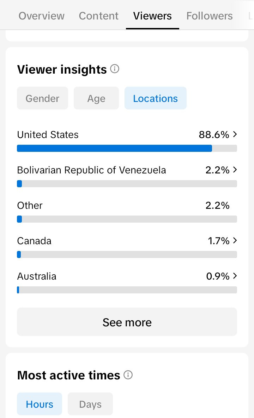Click the United States percentage bar

(x=127, y=148)
